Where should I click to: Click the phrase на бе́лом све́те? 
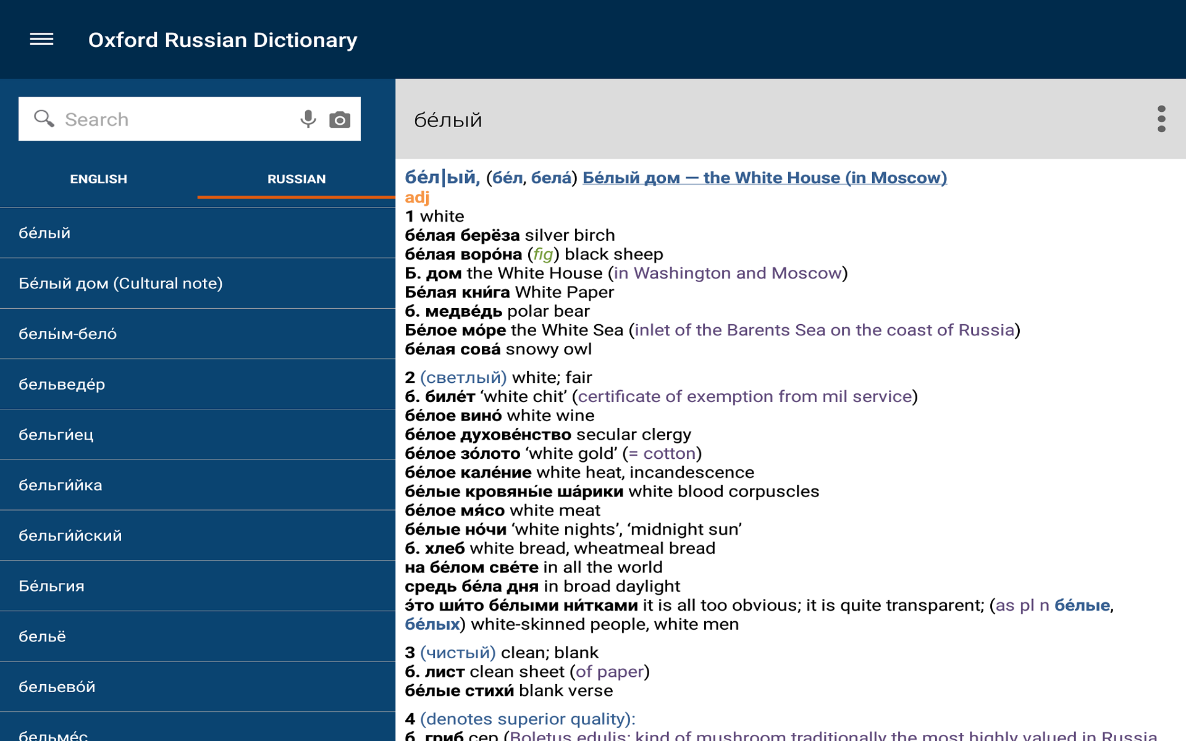click(471, 567)
